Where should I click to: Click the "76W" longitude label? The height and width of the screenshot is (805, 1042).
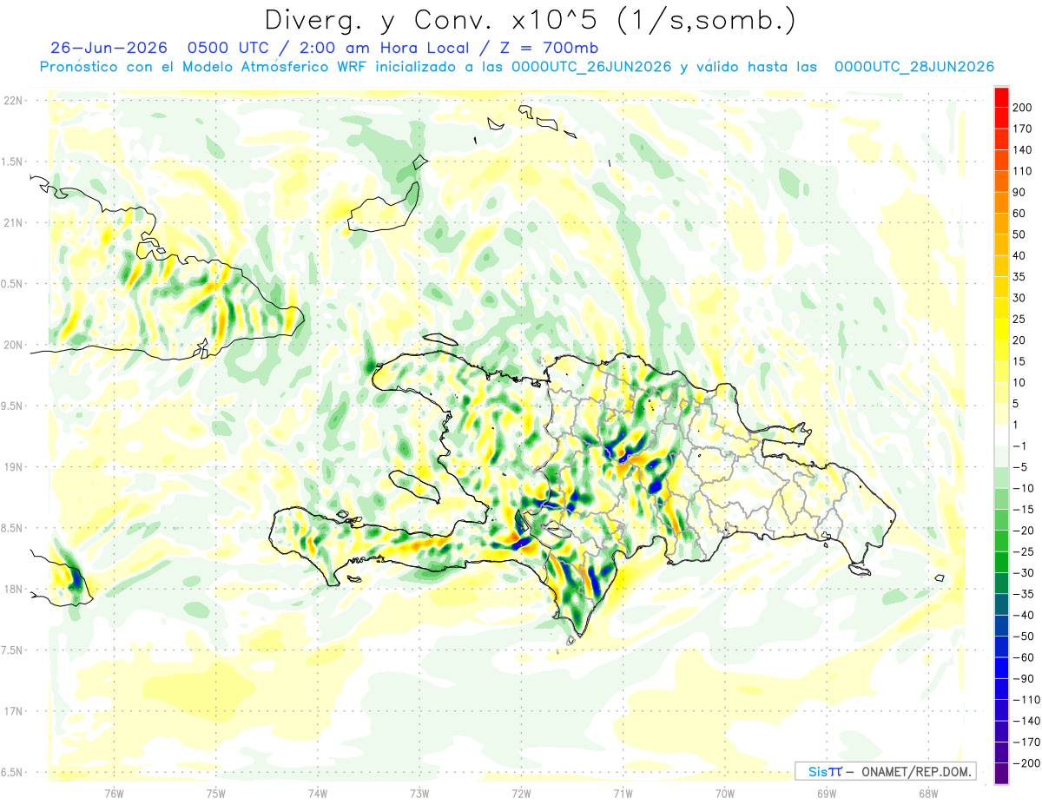pos(114,792)
